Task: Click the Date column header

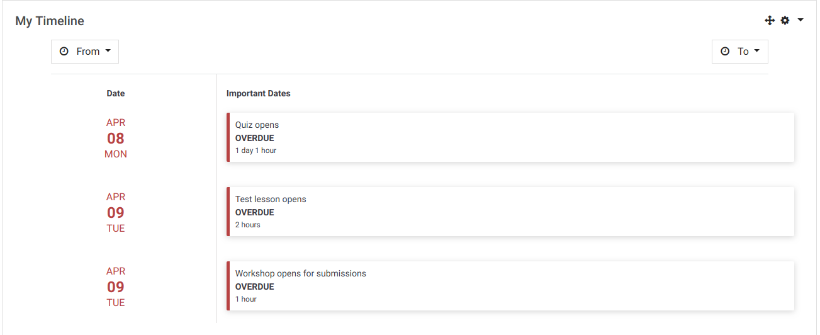Action: [116, 93]
